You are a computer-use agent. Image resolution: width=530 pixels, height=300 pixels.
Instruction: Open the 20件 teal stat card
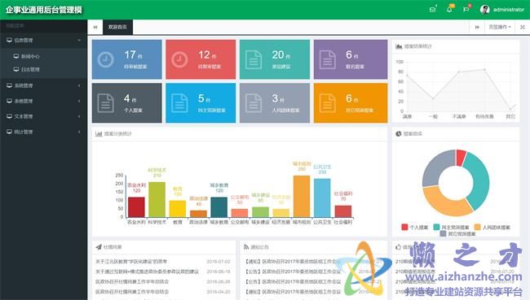point(275,59)
